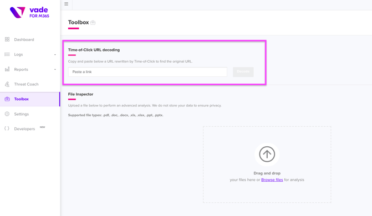Click the Supported file types text
The height and width of the screenshot is (216, 372).
116,115
